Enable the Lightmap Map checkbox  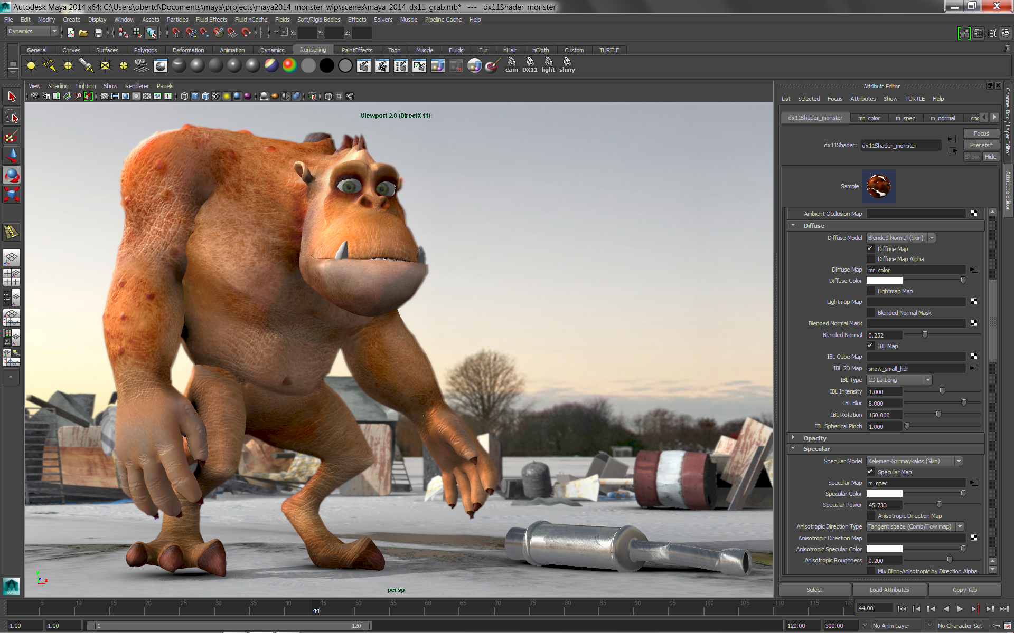[871, 291]
